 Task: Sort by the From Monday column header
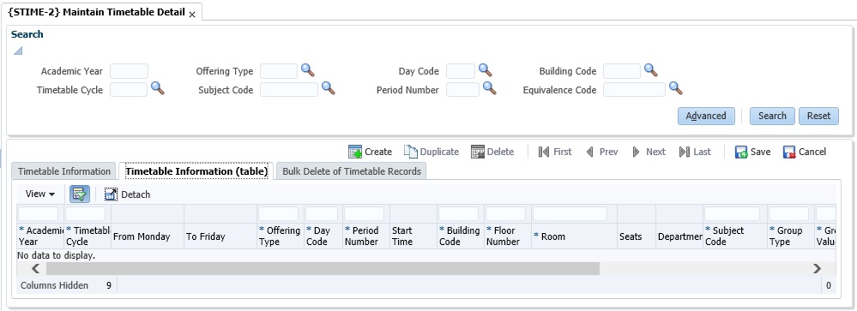pos(148,236)
